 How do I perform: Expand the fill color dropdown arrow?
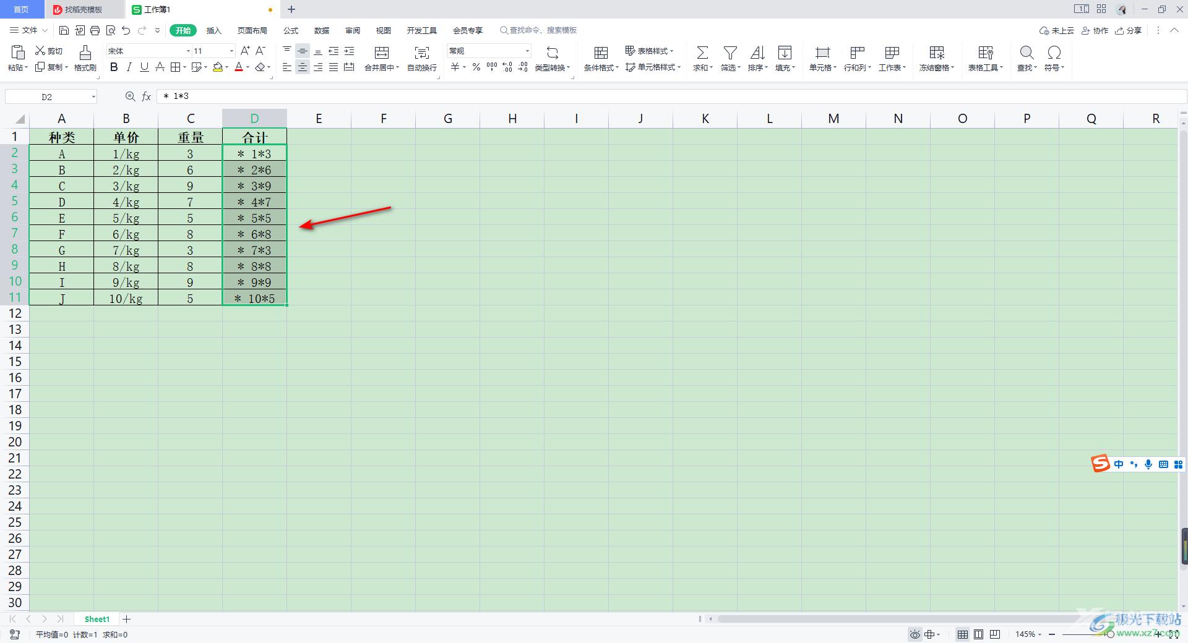coord(227,67)
